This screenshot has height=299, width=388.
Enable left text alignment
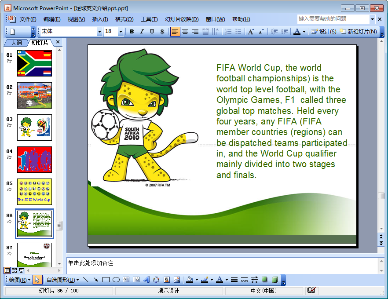[175, 31]
